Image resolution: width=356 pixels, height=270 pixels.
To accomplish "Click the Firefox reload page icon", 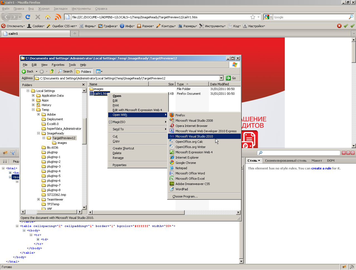I will 28,17.
